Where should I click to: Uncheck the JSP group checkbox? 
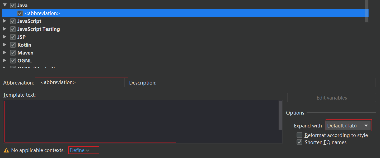tap(13, 37)
